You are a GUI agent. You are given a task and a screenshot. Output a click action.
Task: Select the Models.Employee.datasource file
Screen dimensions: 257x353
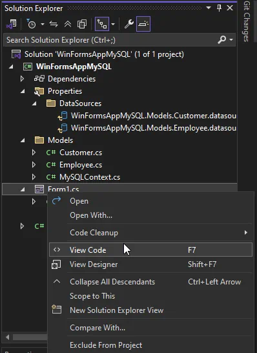point(154,128)
